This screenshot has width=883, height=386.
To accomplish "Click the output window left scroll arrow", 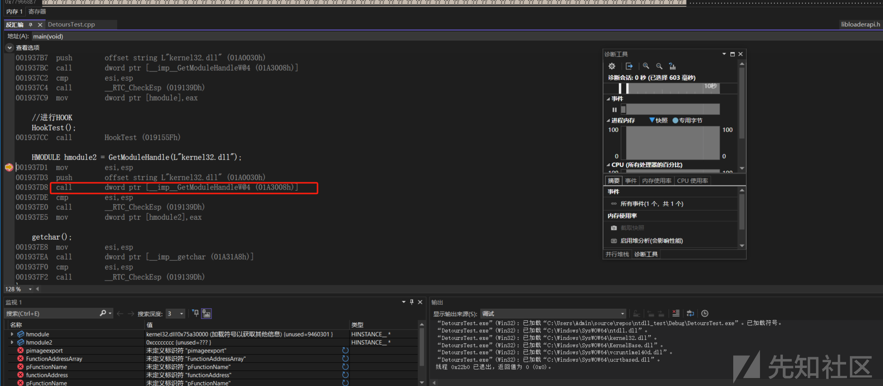I will click(x=435, y=383).
